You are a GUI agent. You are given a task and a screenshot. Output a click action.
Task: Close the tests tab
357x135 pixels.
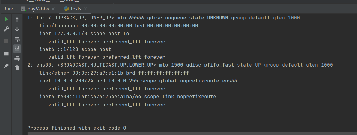coord(85,9)
